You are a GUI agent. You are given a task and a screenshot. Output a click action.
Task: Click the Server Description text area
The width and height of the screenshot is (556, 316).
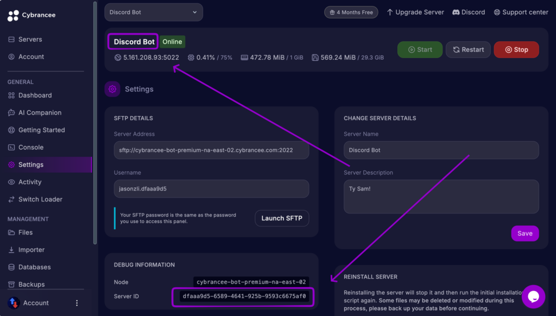pos(441,197)
